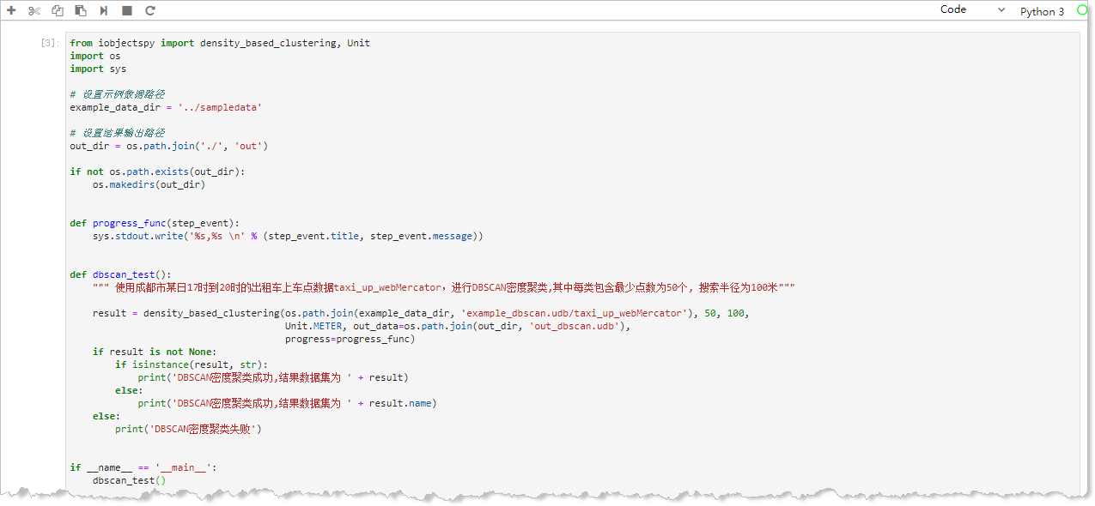This screenshot has height=506, width=1095.
Task: Switch kernel via the Python 3 label
Action: tap(1042, 11)
